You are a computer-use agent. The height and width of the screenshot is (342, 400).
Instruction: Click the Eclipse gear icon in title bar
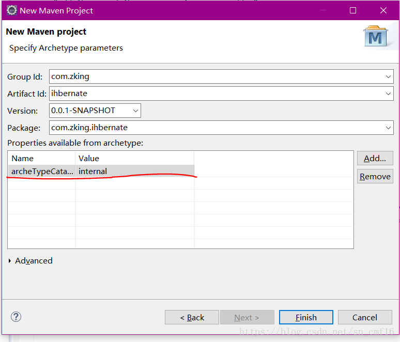pyautogui.click(x=11, y=10)
